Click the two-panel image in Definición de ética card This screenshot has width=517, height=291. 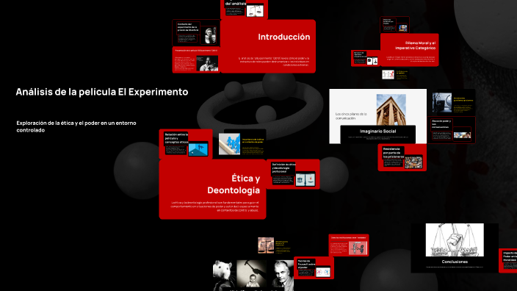click(x=305, y=179)
